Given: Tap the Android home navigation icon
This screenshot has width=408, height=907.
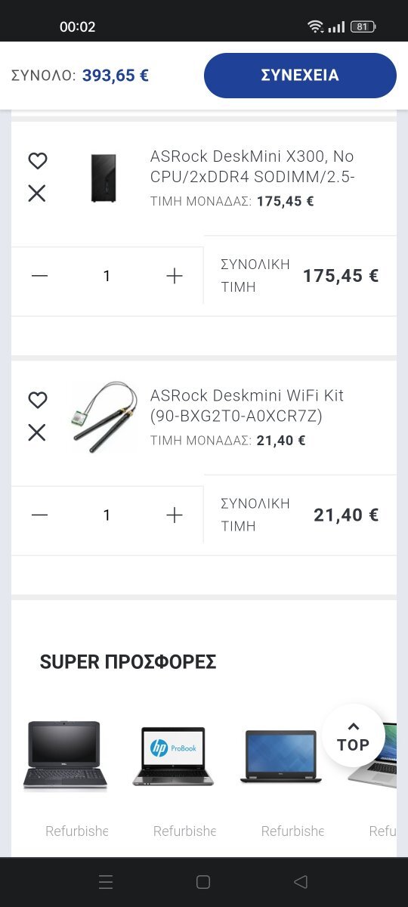Looking at the screenshot, I should click(x=202, y=881).
